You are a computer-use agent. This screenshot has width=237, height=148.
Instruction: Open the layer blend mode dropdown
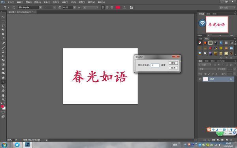tap(207, 69)
